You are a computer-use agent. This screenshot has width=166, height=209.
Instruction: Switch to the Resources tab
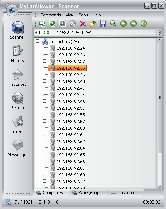tap(126, 193)
